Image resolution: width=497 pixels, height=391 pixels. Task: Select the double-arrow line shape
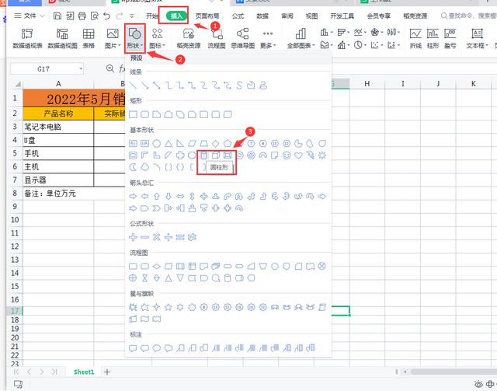(157, 85)
